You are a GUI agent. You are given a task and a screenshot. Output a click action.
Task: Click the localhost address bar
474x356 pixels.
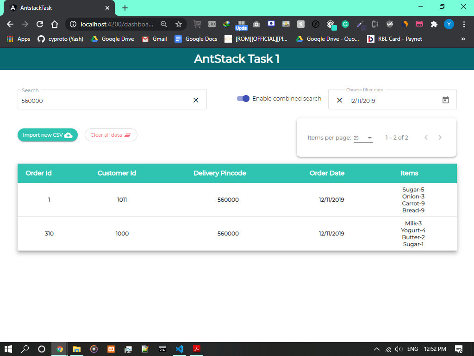pos(117,24)
